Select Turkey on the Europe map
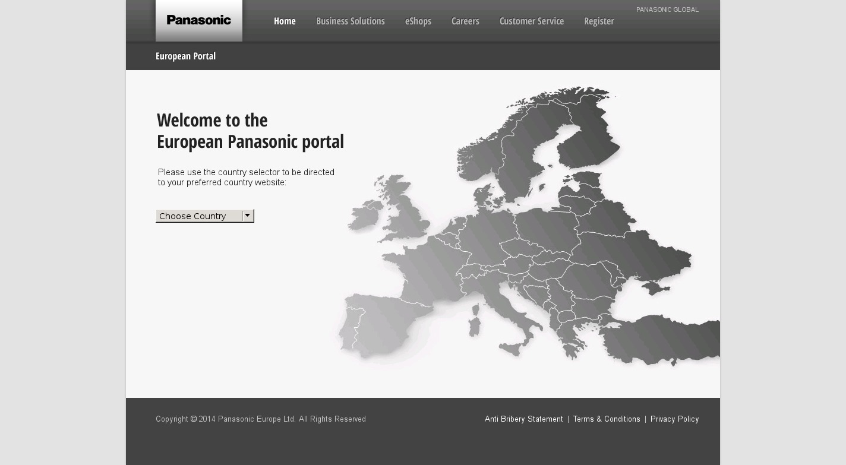The image size is (846, 465). click(x=659, y=341)
